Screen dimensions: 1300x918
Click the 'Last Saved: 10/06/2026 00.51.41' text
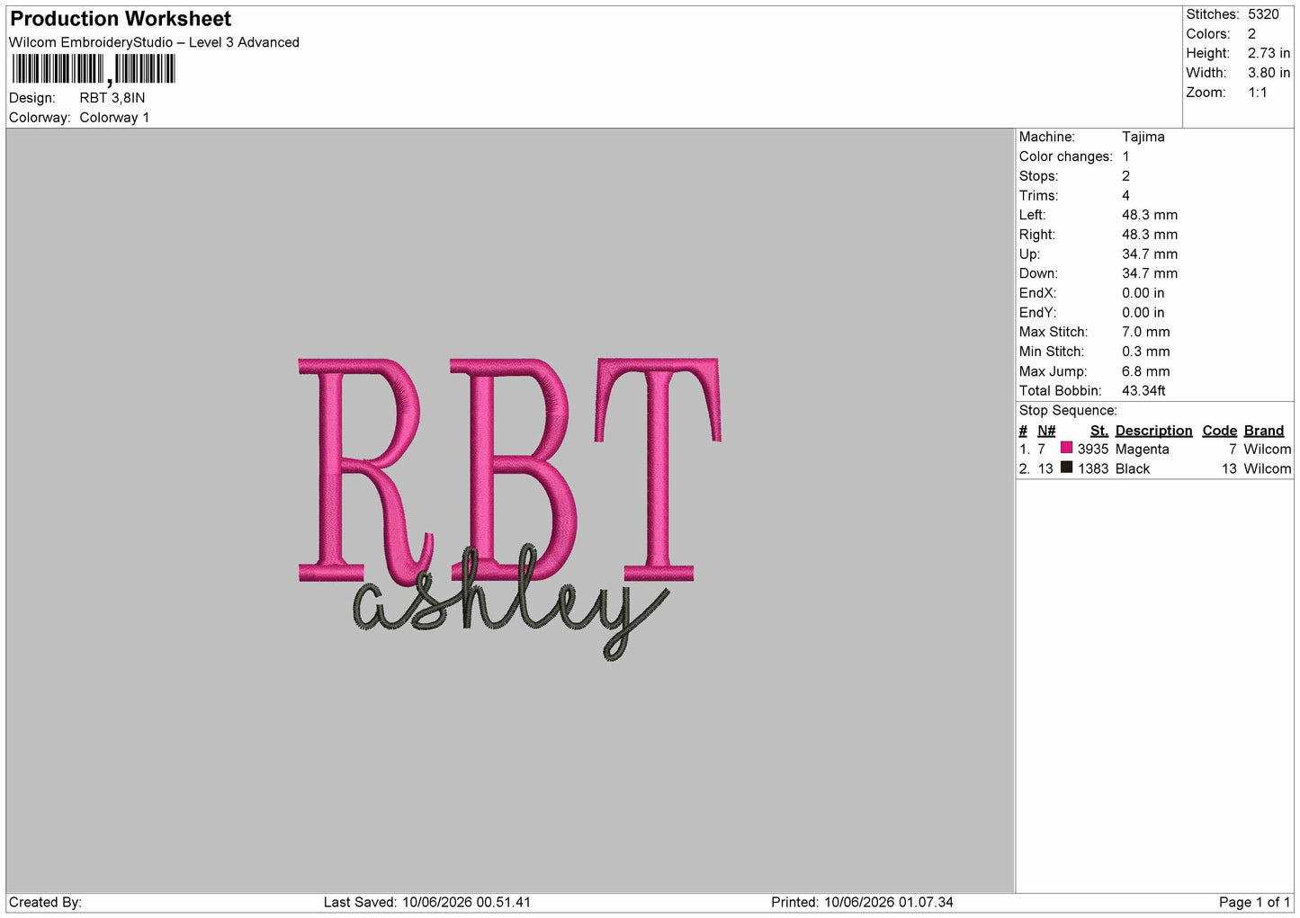point(427,903)
